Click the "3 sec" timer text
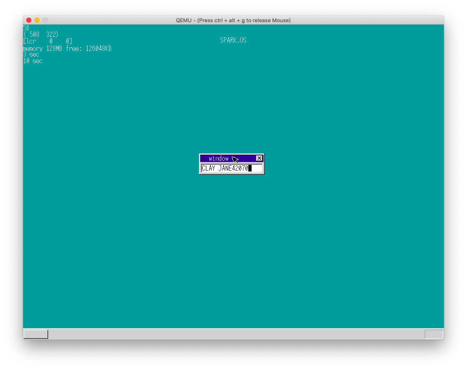The height and width of the screenshot is (370, 467). tap(31, 55)
